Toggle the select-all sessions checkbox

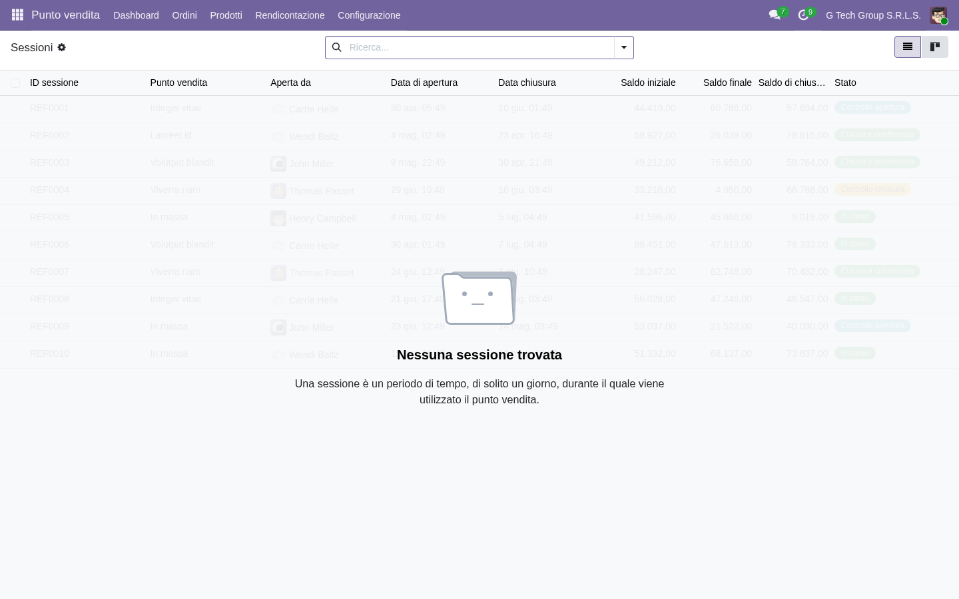click(15, 83)
